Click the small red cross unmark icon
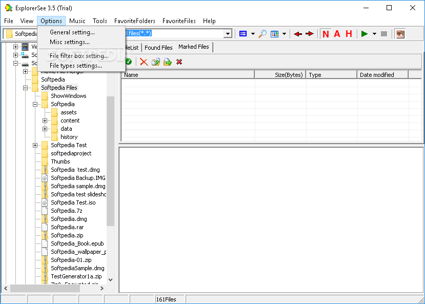425x304 pixels. click(179, 62)
